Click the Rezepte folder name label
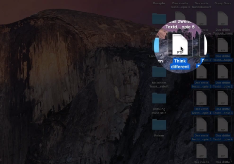 click(x=159, y=3)
